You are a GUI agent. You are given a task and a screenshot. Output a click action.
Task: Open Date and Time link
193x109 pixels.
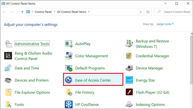pos(27,68)
